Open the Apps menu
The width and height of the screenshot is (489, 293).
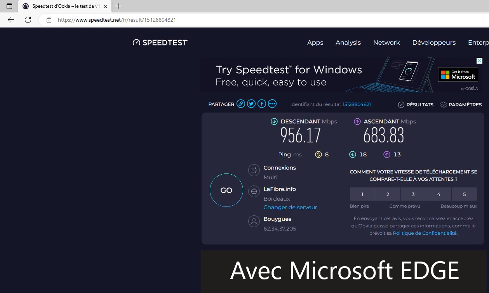click(x=315, y=43)
